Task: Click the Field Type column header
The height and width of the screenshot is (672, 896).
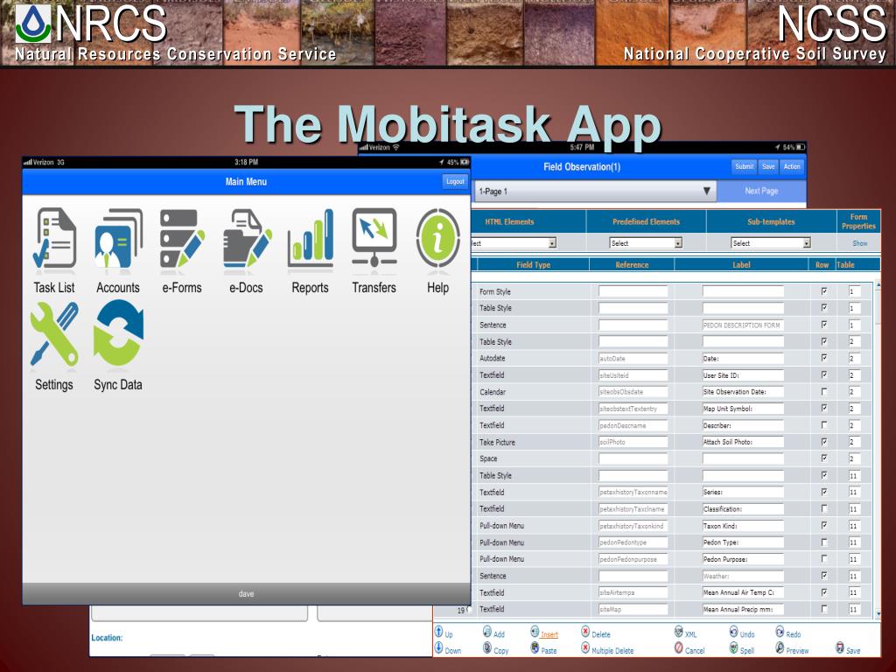Action: 533,264
